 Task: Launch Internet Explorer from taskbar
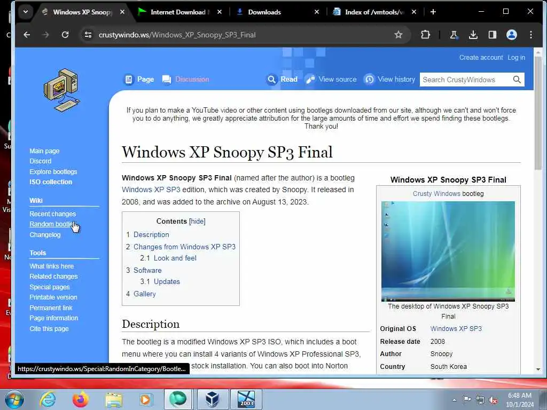tap(48, 399)
